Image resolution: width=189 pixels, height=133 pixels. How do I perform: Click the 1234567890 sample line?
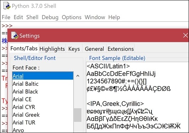[x=117, y=81]
